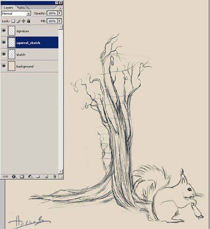This screenshot has height=229, width=210.
Task: Open the Fill slider arrow
Action: pyautogui.click(x=59, y=21)
